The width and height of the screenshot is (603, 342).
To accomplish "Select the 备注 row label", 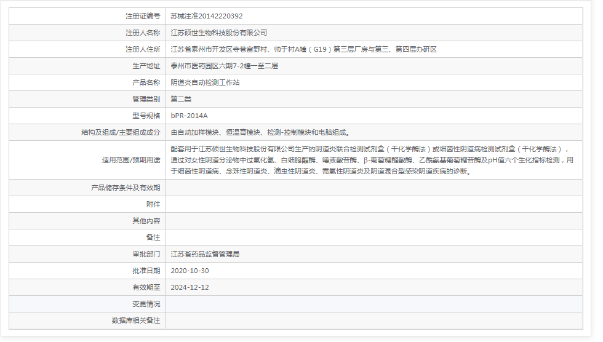I will [x=153, y=237].
